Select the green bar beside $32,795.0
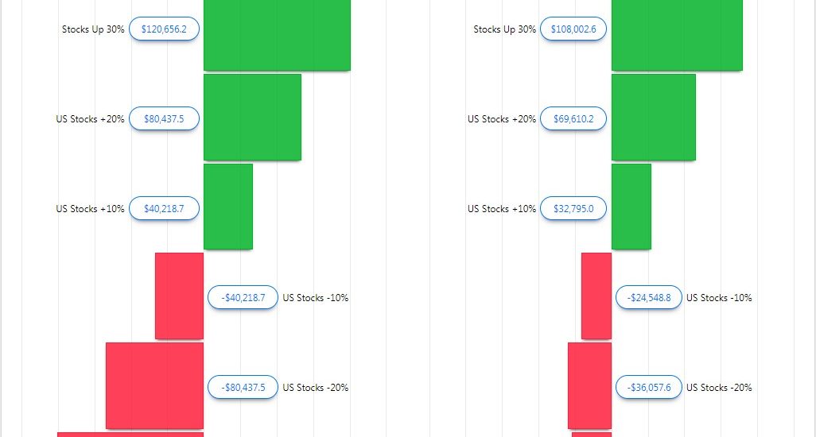The height and width of the screenshot is (437, 816). click(x=631, y=207)
